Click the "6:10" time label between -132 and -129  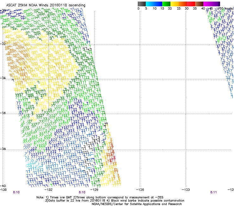[x=82, y=192]
